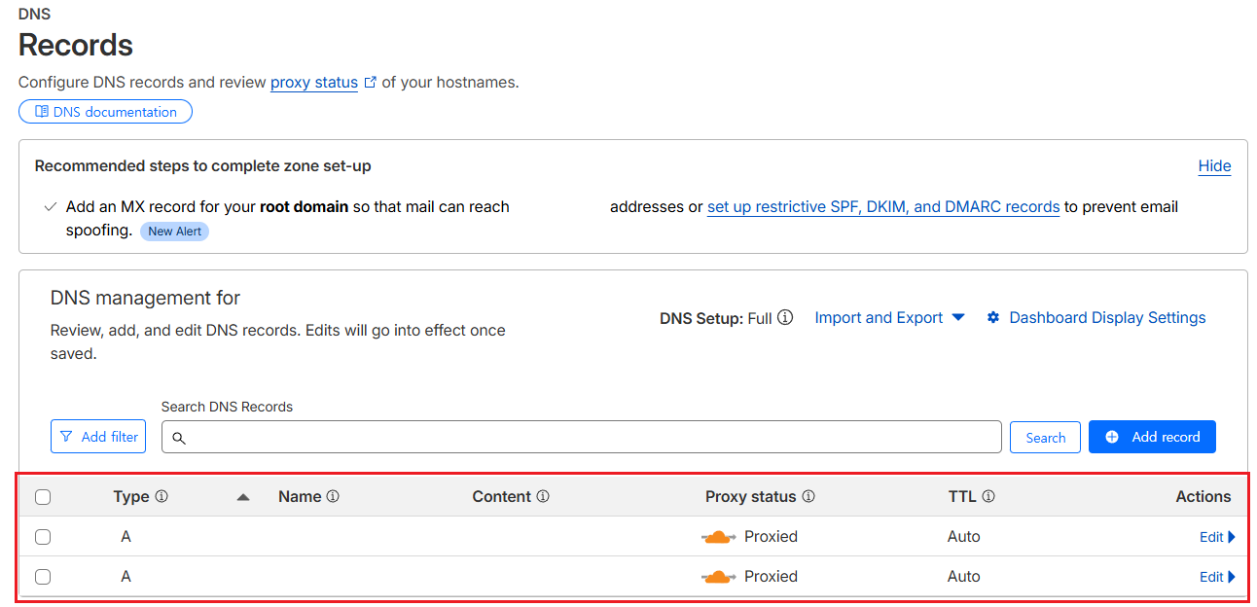Expand Edit for the first A record
The height and width of the screenshot is (607, 1257).
point(1217,537)
